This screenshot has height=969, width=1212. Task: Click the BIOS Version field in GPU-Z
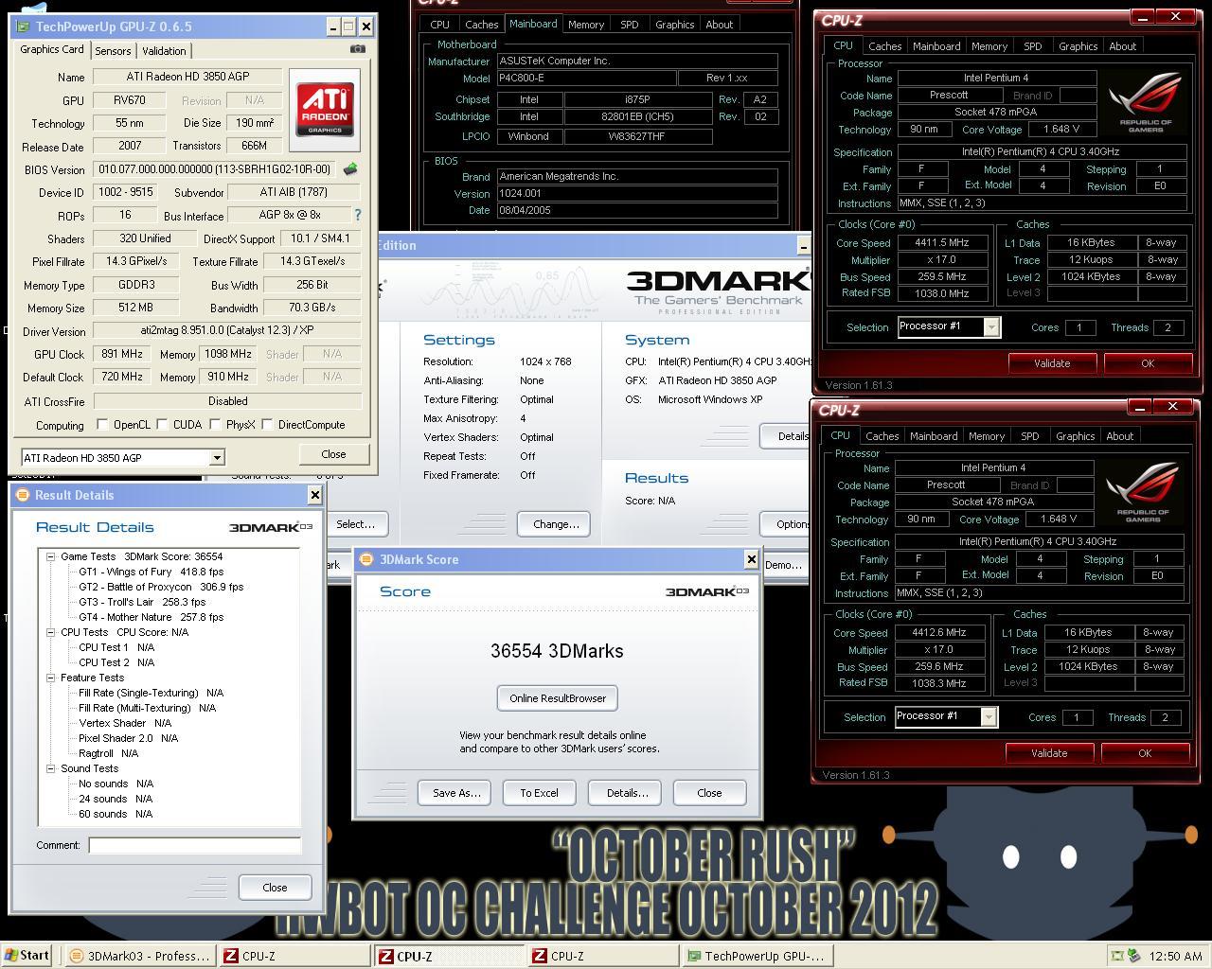click(215, 169)
